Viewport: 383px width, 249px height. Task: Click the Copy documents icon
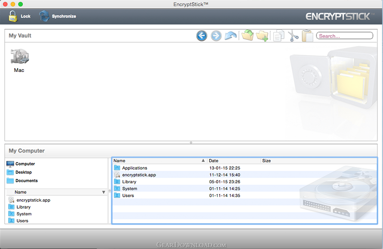[279, 36]
